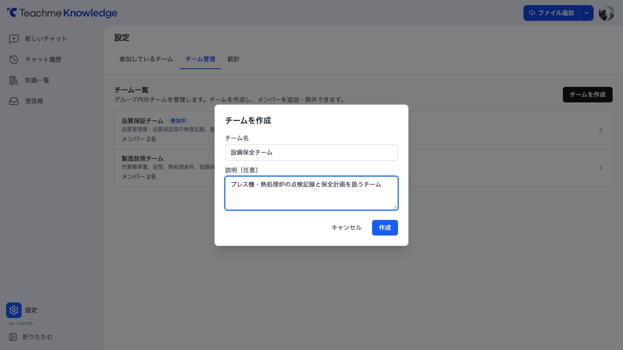
Task: Click the settings gear icon
Action: tap(14, 310)
